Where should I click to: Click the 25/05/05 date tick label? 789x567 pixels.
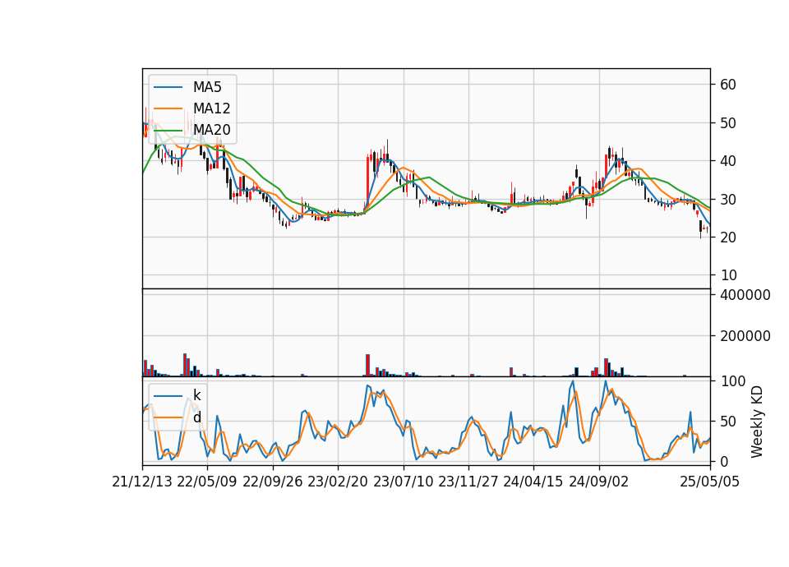pyautogui.click(x=709, y=482)
